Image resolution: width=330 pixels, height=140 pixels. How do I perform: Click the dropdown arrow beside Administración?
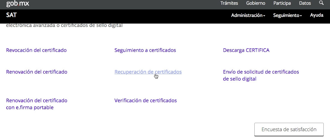click(264, 16)
